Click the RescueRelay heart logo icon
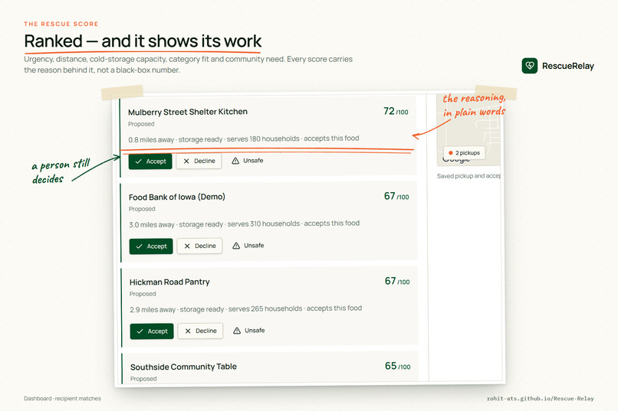The width and height of the screenshot is (618, 411). pos(530,66)
